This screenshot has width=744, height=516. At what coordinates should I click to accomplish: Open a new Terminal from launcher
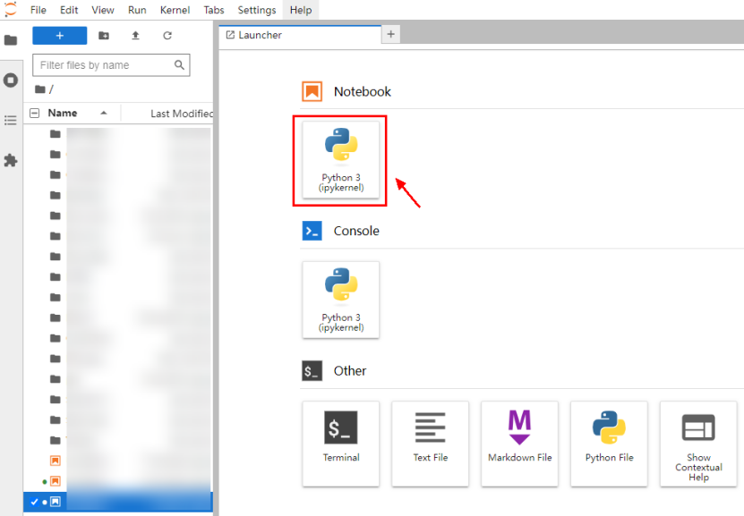(340, 443)
